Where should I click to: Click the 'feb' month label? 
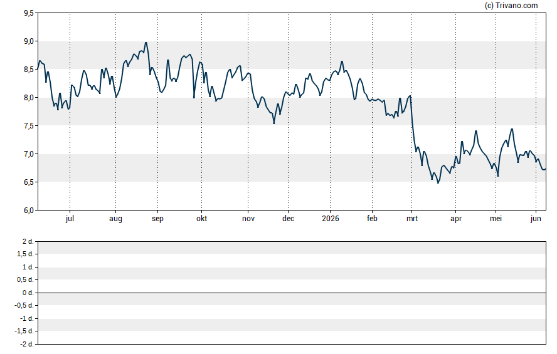coord(372,219)
